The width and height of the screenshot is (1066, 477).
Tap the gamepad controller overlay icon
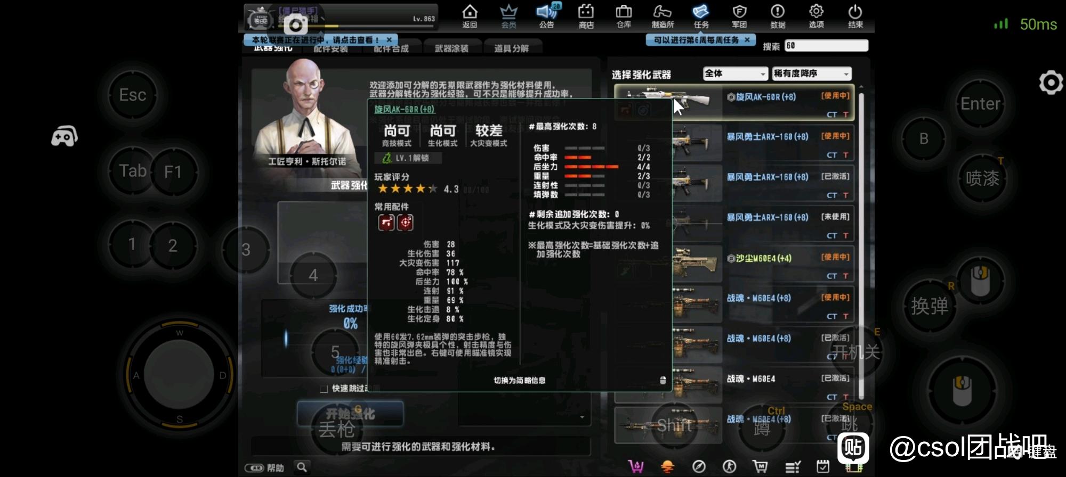click(64, 136)
